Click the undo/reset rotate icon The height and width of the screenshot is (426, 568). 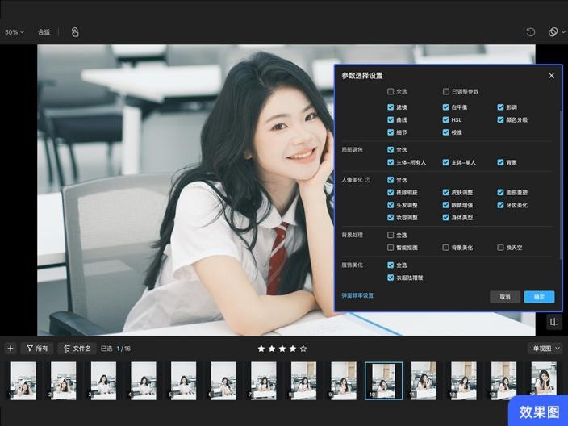(x=530, y=32)
